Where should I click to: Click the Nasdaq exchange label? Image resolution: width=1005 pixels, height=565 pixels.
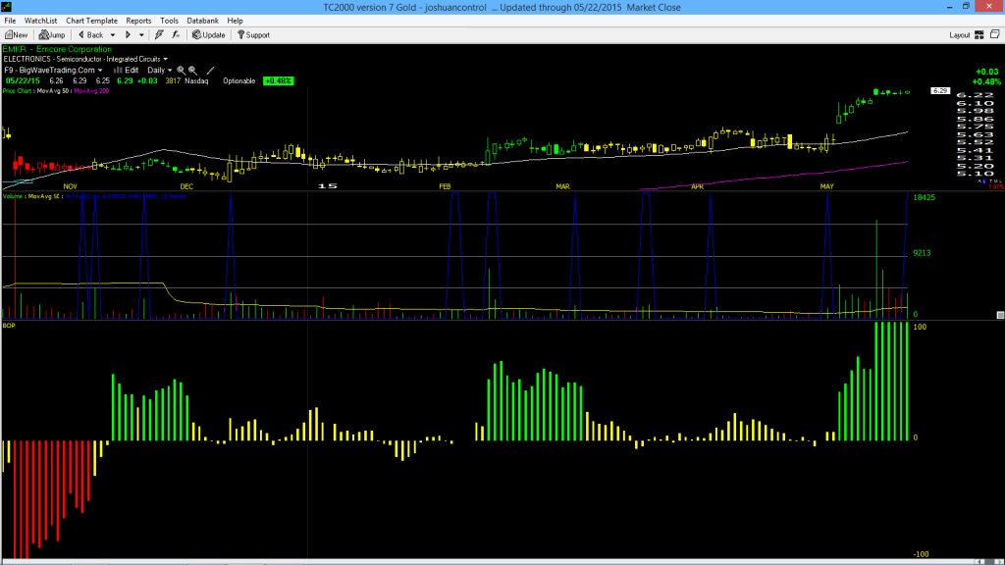click(x=196, y=81)
